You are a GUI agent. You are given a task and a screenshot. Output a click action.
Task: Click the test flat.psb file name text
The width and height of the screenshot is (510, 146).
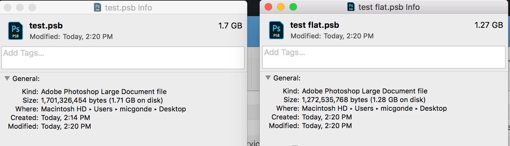[x=314, y=25]
